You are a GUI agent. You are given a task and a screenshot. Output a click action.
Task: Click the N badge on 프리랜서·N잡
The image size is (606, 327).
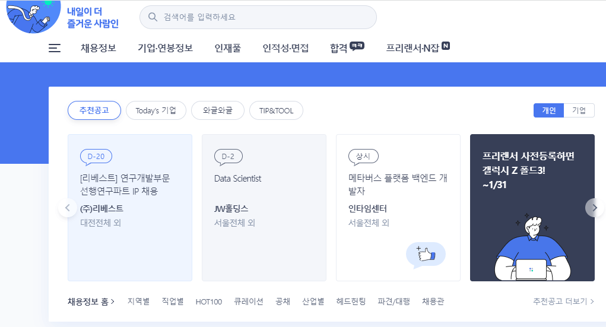[446, 46]
